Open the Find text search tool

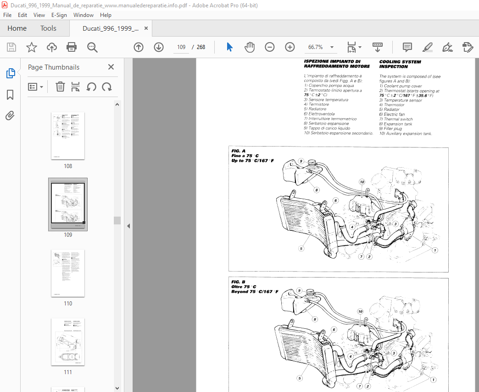click(x=92, y=47)
